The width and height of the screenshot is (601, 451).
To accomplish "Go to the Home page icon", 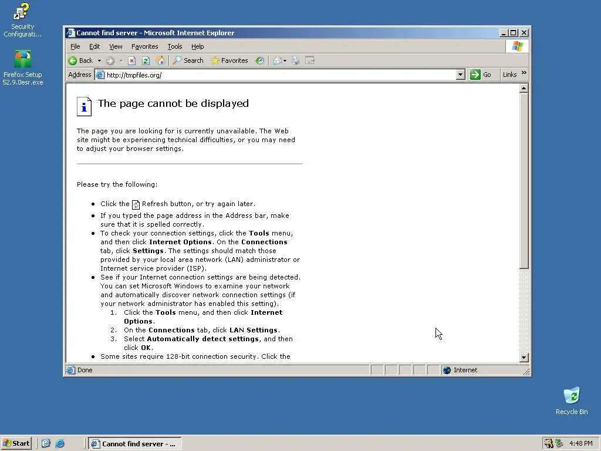I will pyautogui.click(x=160, y=60).
